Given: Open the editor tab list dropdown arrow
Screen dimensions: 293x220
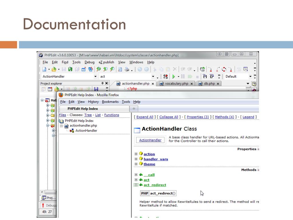Looking at the screenshot, I should click(248, 84).
